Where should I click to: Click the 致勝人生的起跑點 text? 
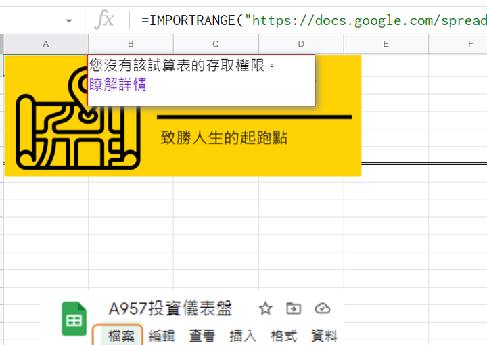pos(224,137)
